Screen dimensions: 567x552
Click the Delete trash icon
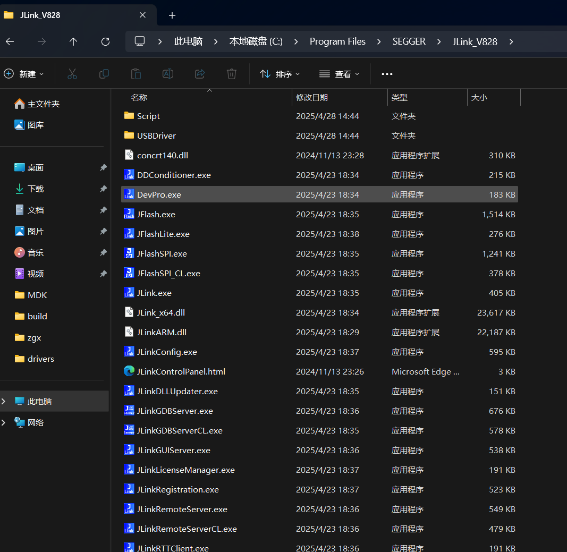tap(232, 74)
